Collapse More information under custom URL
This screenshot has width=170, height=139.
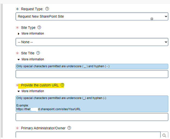31,91
